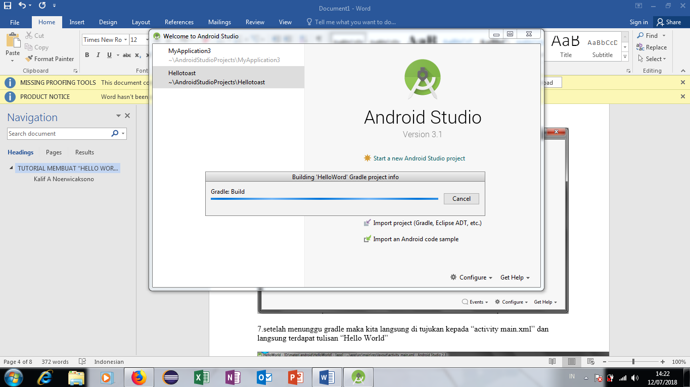The image size is (690, 387).
Task: Open Android Studio from the taskbar
Action: (x=358, y=377)
